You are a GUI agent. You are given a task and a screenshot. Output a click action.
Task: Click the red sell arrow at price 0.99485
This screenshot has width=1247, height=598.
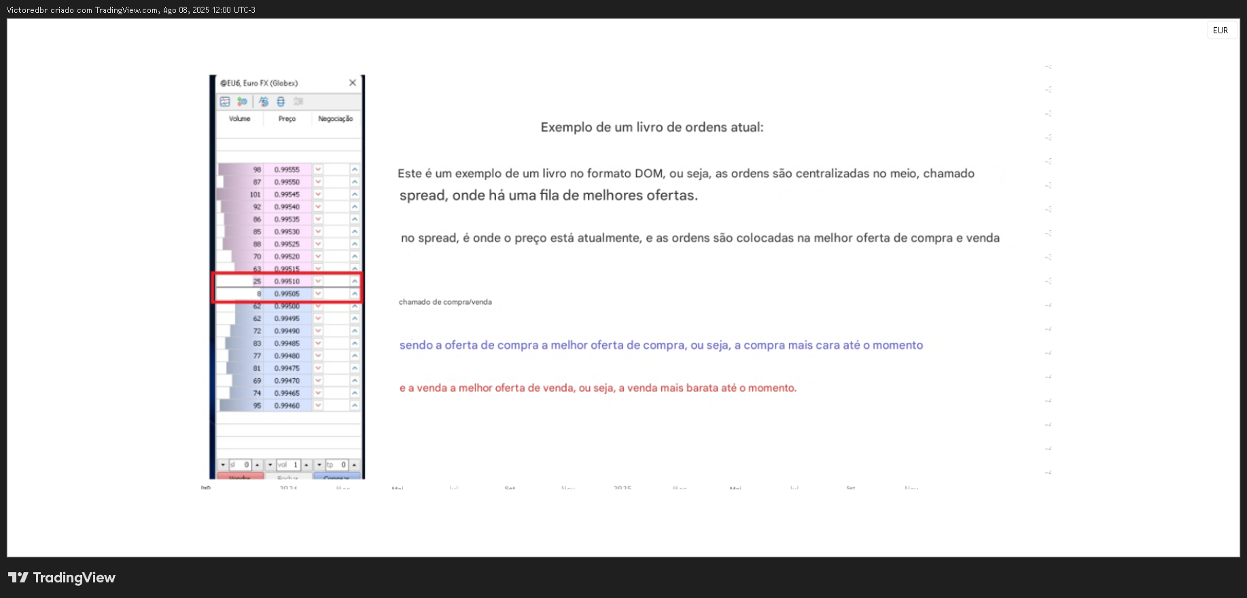click(318, 343)
